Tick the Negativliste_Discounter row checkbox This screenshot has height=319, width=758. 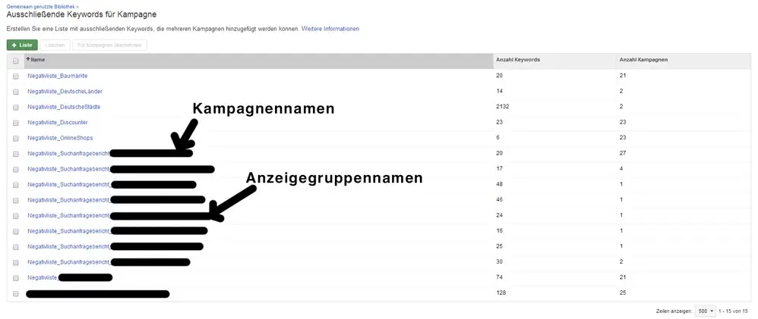coord(16,123)
